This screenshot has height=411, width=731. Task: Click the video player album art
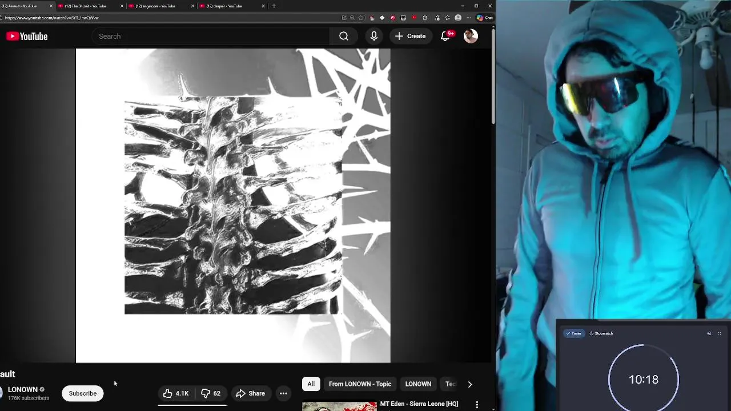pyautogui.click(x=233, y=205)
